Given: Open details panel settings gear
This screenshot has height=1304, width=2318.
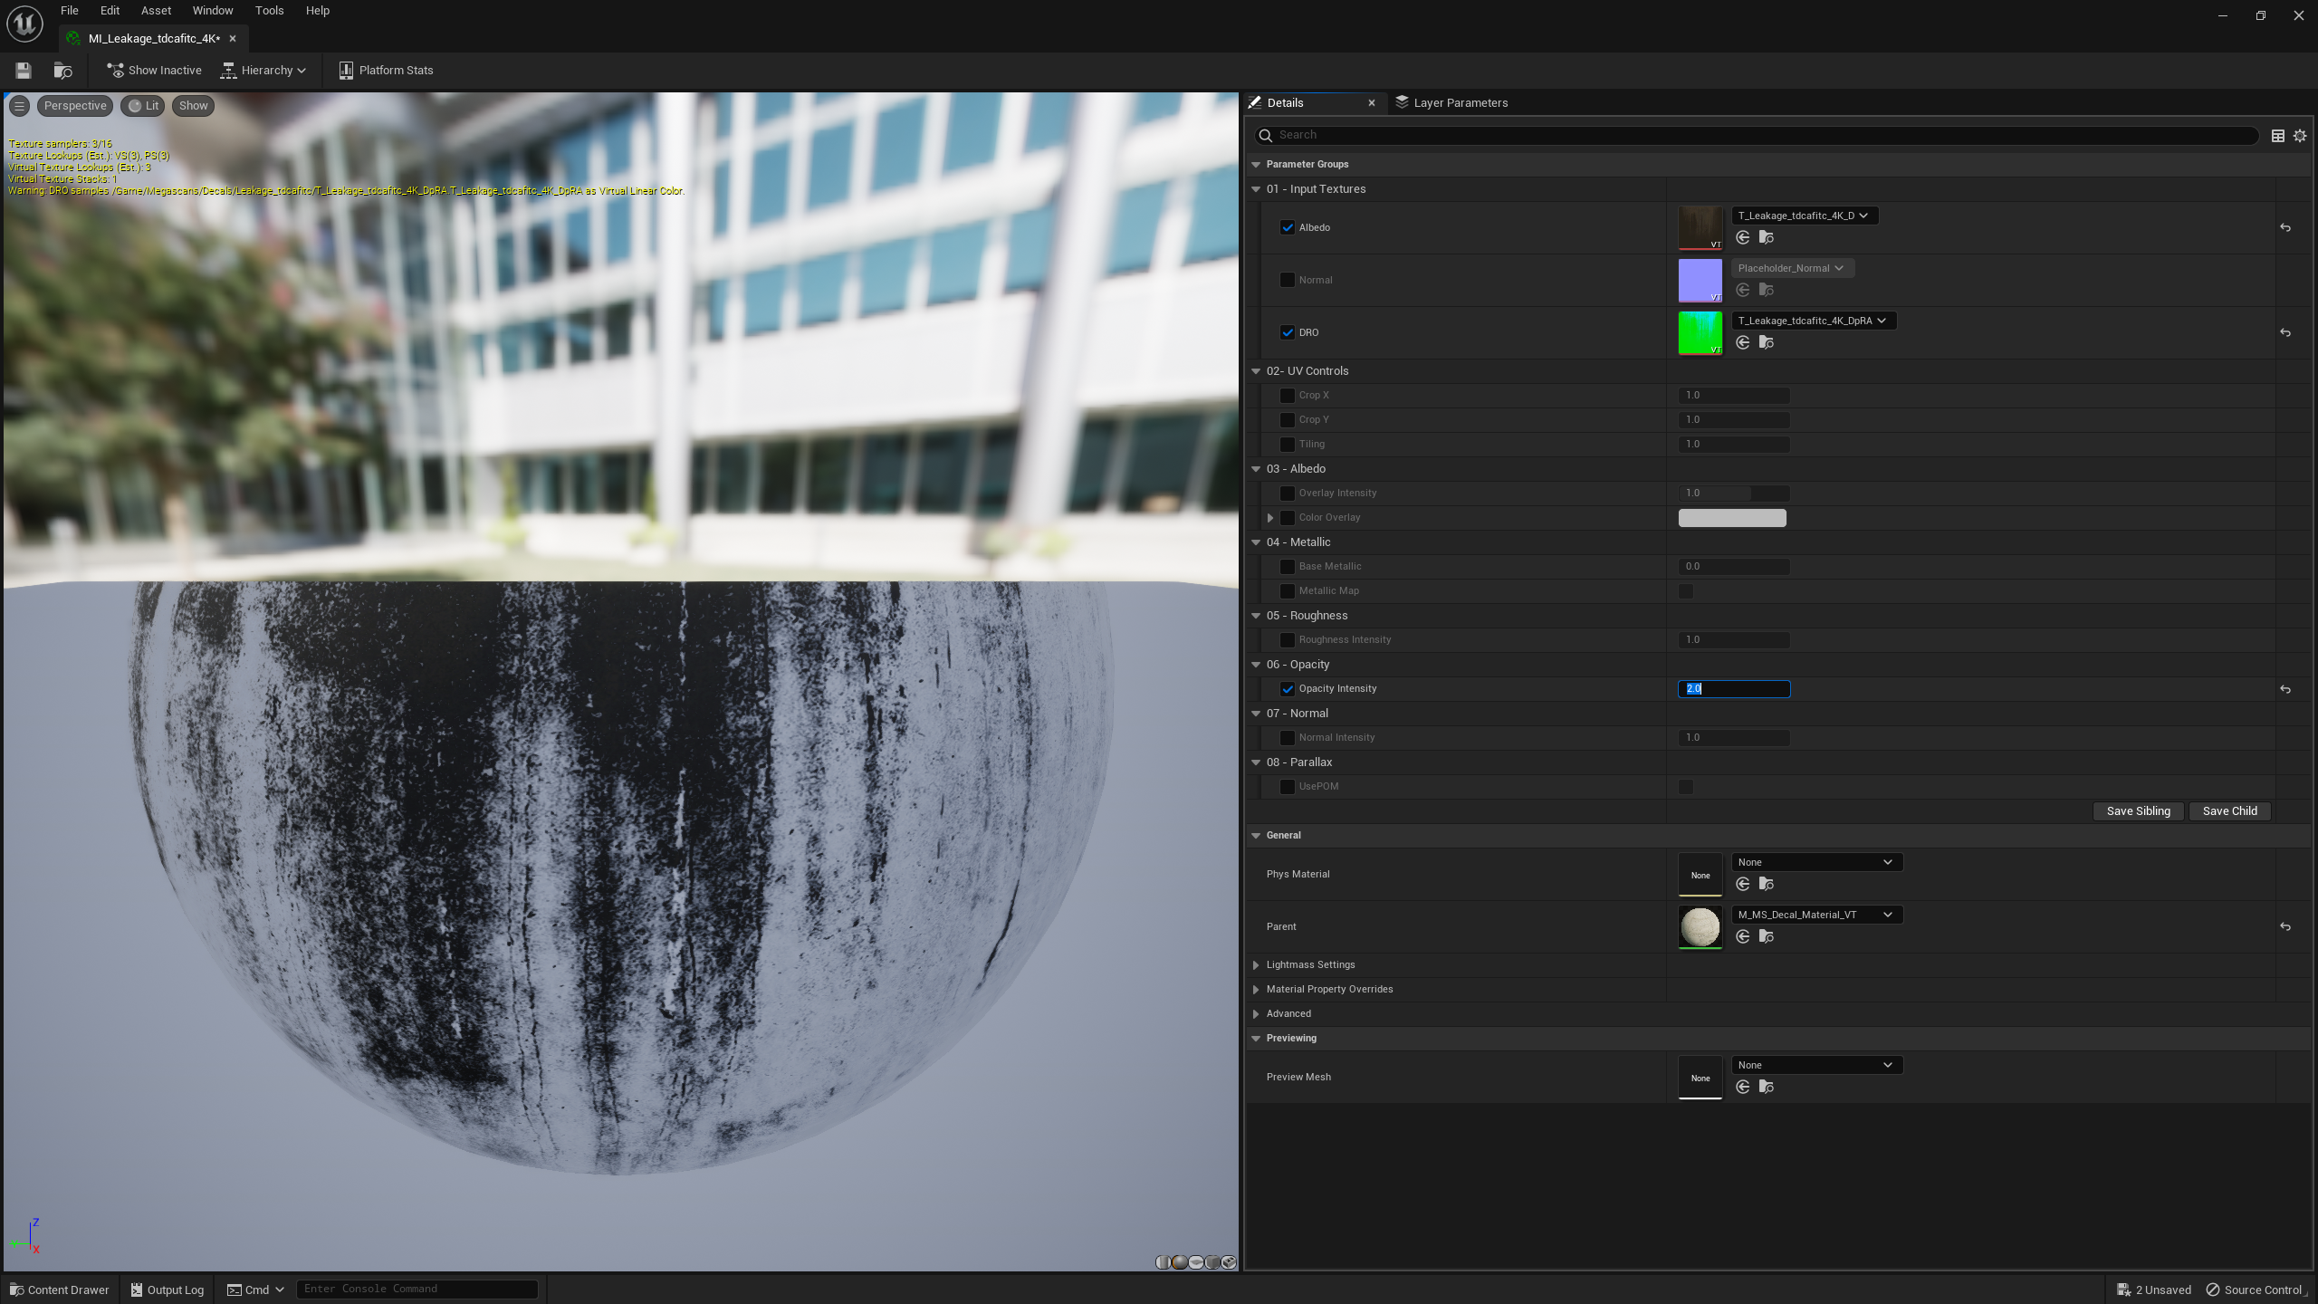Looking at the screenshot, I should pyautogui.click(x=2299, y=135).
